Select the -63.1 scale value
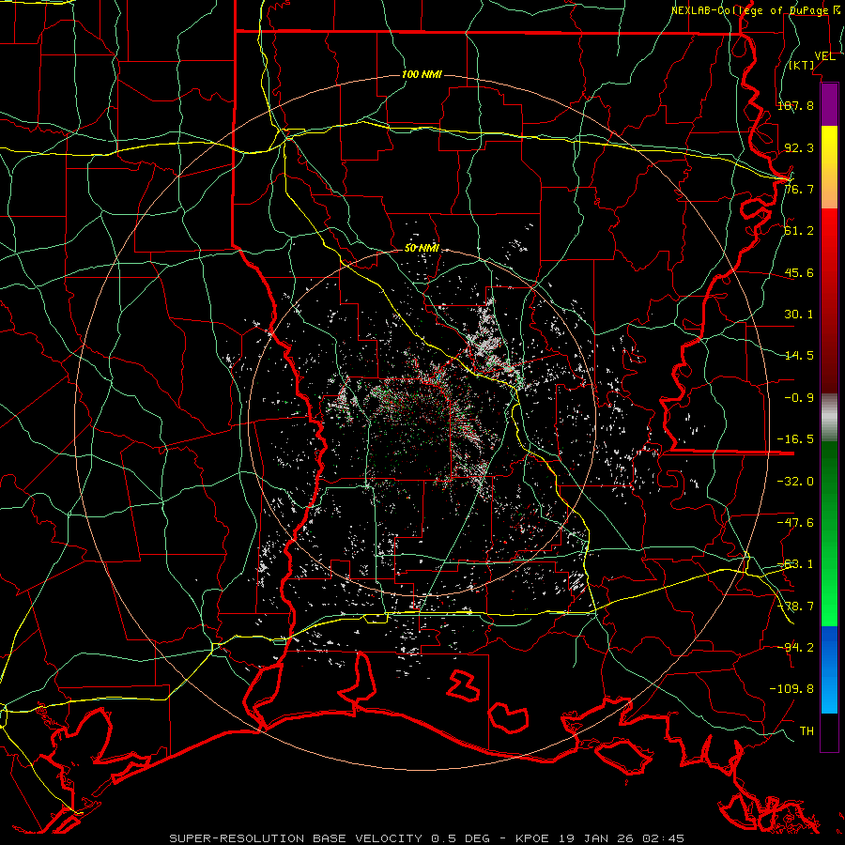The width and height of the screenshot is (845, 845). click(x=795, y=564)
